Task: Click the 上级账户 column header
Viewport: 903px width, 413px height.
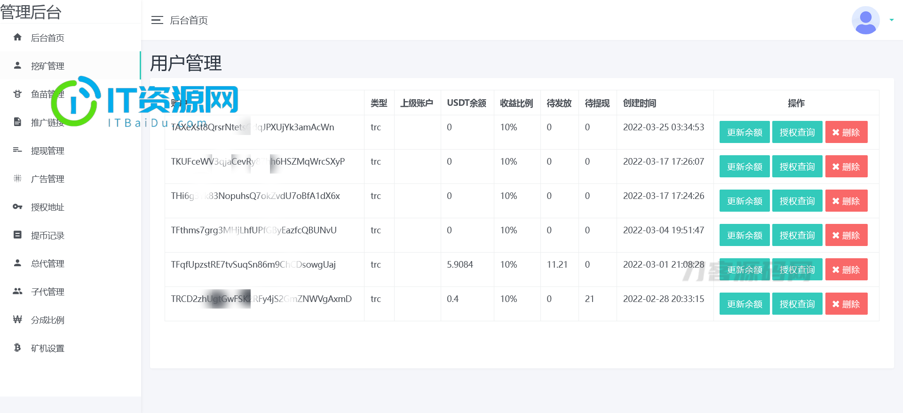Action: tap(417, 103)
